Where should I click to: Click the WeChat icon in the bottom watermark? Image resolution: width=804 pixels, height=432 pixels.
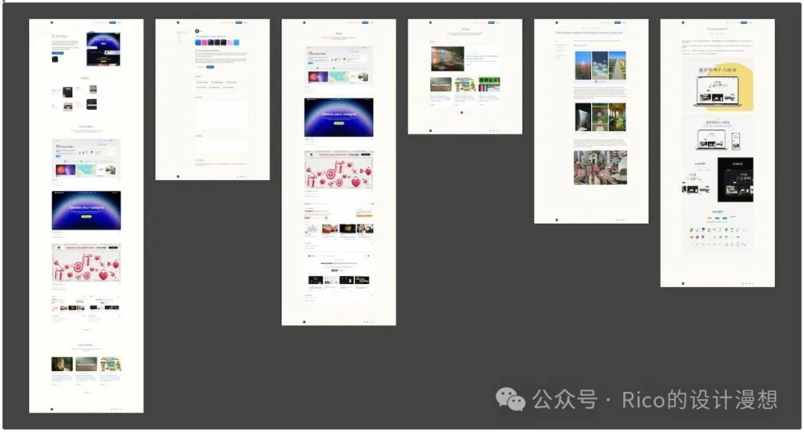tap(511, 400)
